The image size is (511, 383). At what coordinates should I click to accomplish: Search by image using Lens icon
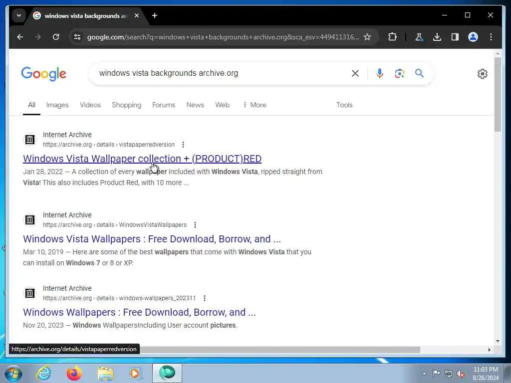click(400, 73)
